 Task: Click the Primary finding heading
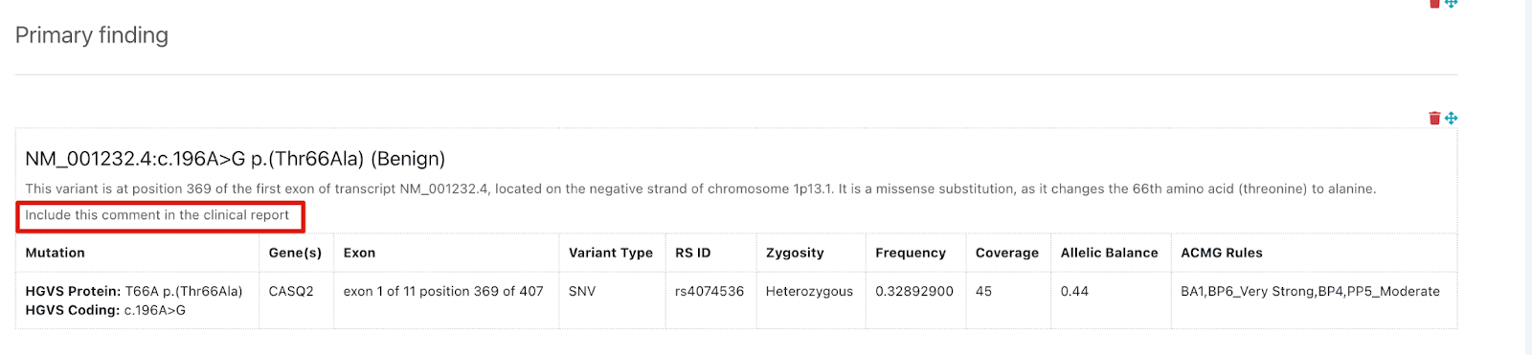(x=92, y=35)
